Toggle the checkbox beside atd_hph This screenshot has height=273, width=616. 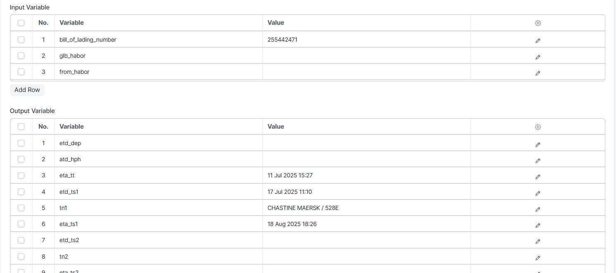(x=21, y=159)
